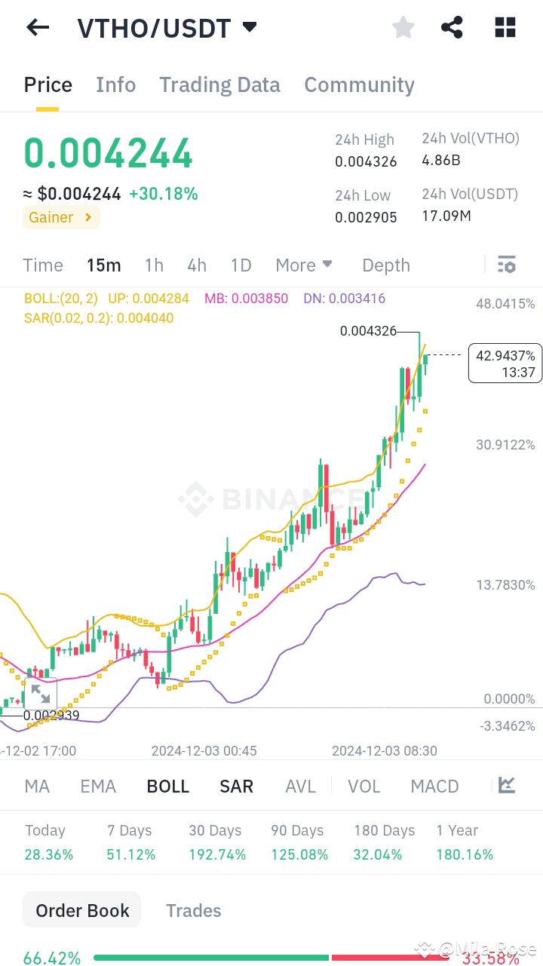Open chart indicator settings icon beside Depth
The image size is (543, 966).
506,265
